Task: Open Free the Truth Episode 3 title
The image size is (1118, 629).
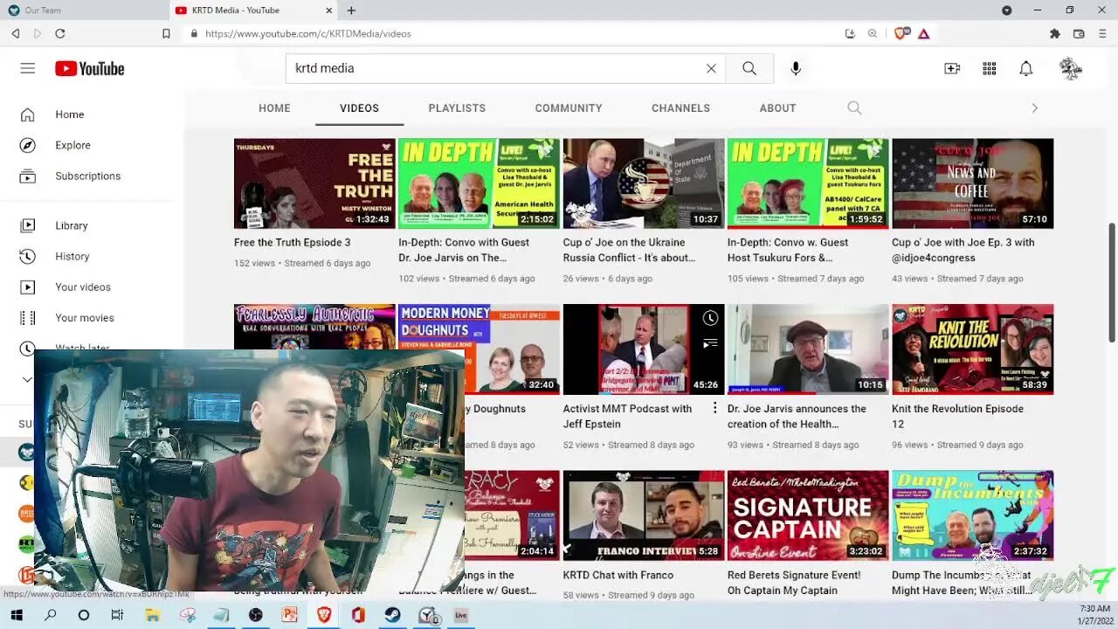Action: pos(292,242)
